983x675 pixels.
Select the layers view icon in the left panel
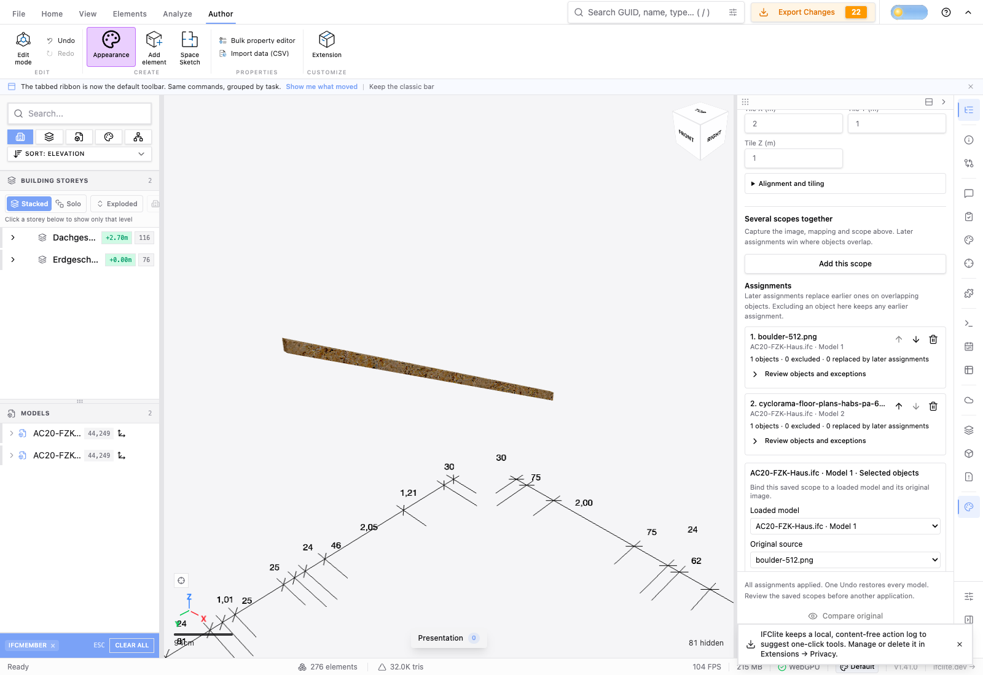pyautogui.click(x=49, y=137)
